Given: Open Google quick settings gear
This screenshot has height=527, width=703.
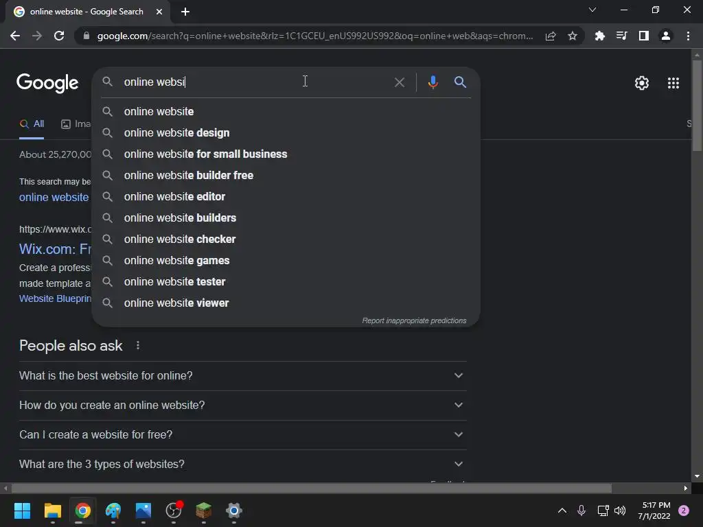Looking at the screenshot, I should click(x=642, y=83).
